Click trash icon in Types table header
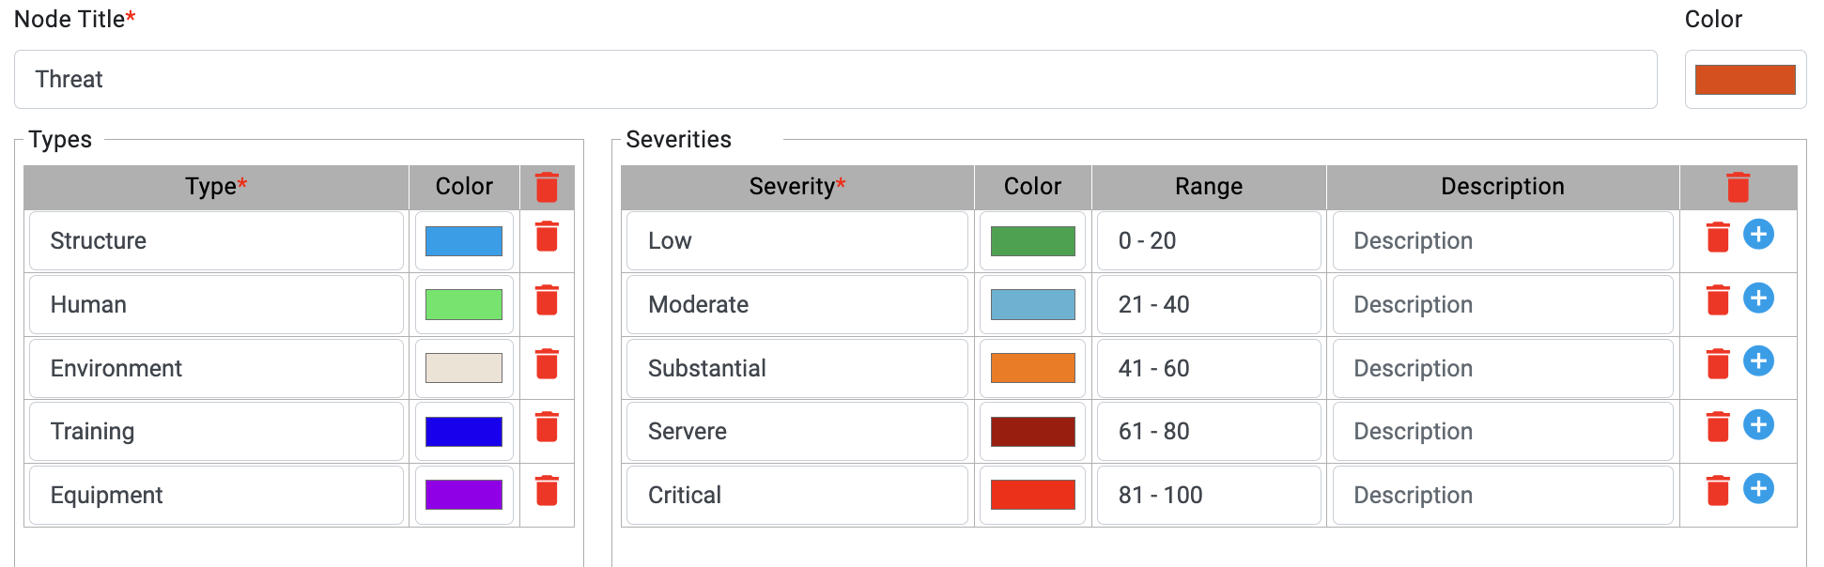The height and width of the screenshot is (567, 1824). click(x=547, y=187)
